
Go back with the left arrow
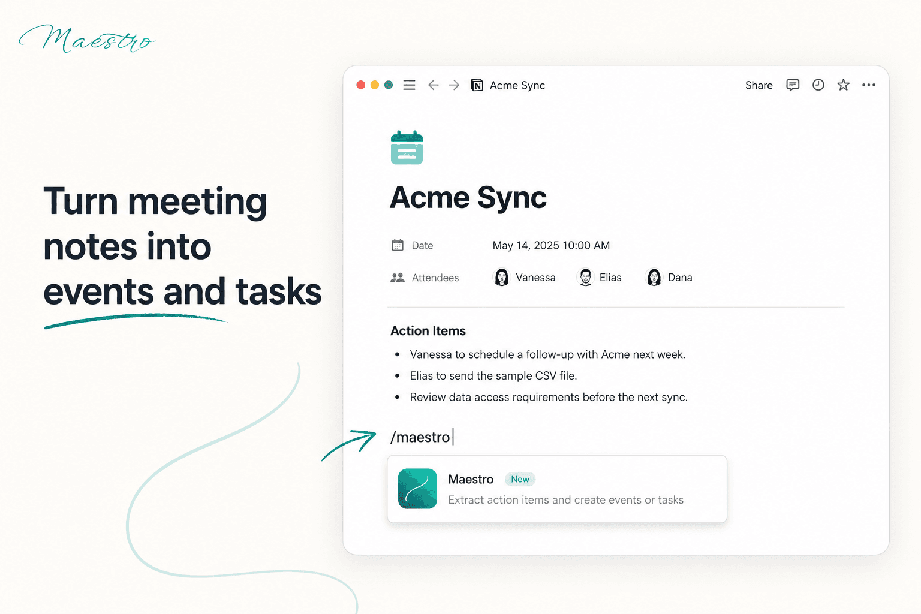click(x=433, y=85)
